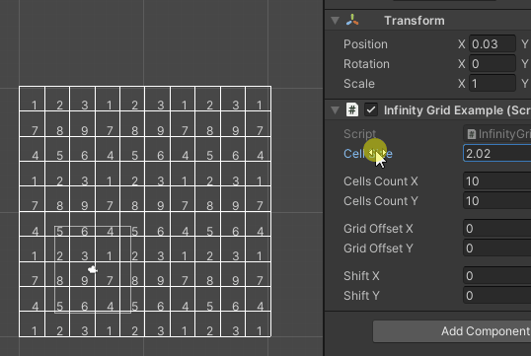Disable the Infinity Grid Example component checkbox
The image size is (531, 356).
click(371, 110)
